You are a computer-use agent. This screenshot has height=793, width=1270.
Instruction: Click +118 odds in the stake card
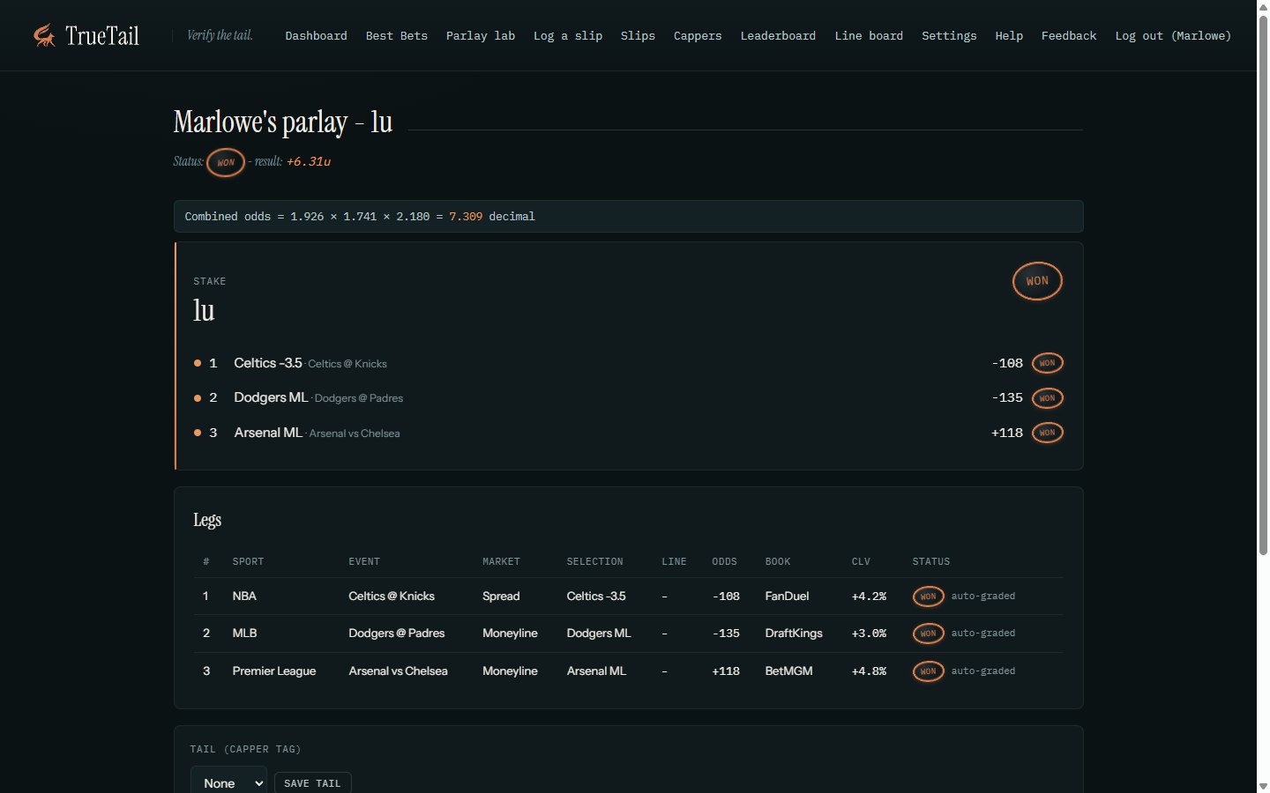pos(1007,433)
